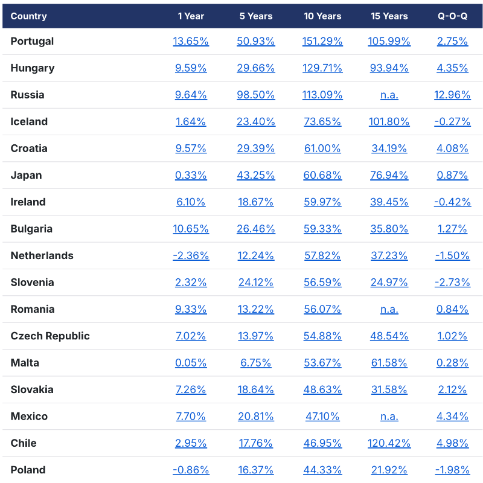
Task: Open Hungary's 10 Years link 129.71%
Action: click(x=322, y=68)
